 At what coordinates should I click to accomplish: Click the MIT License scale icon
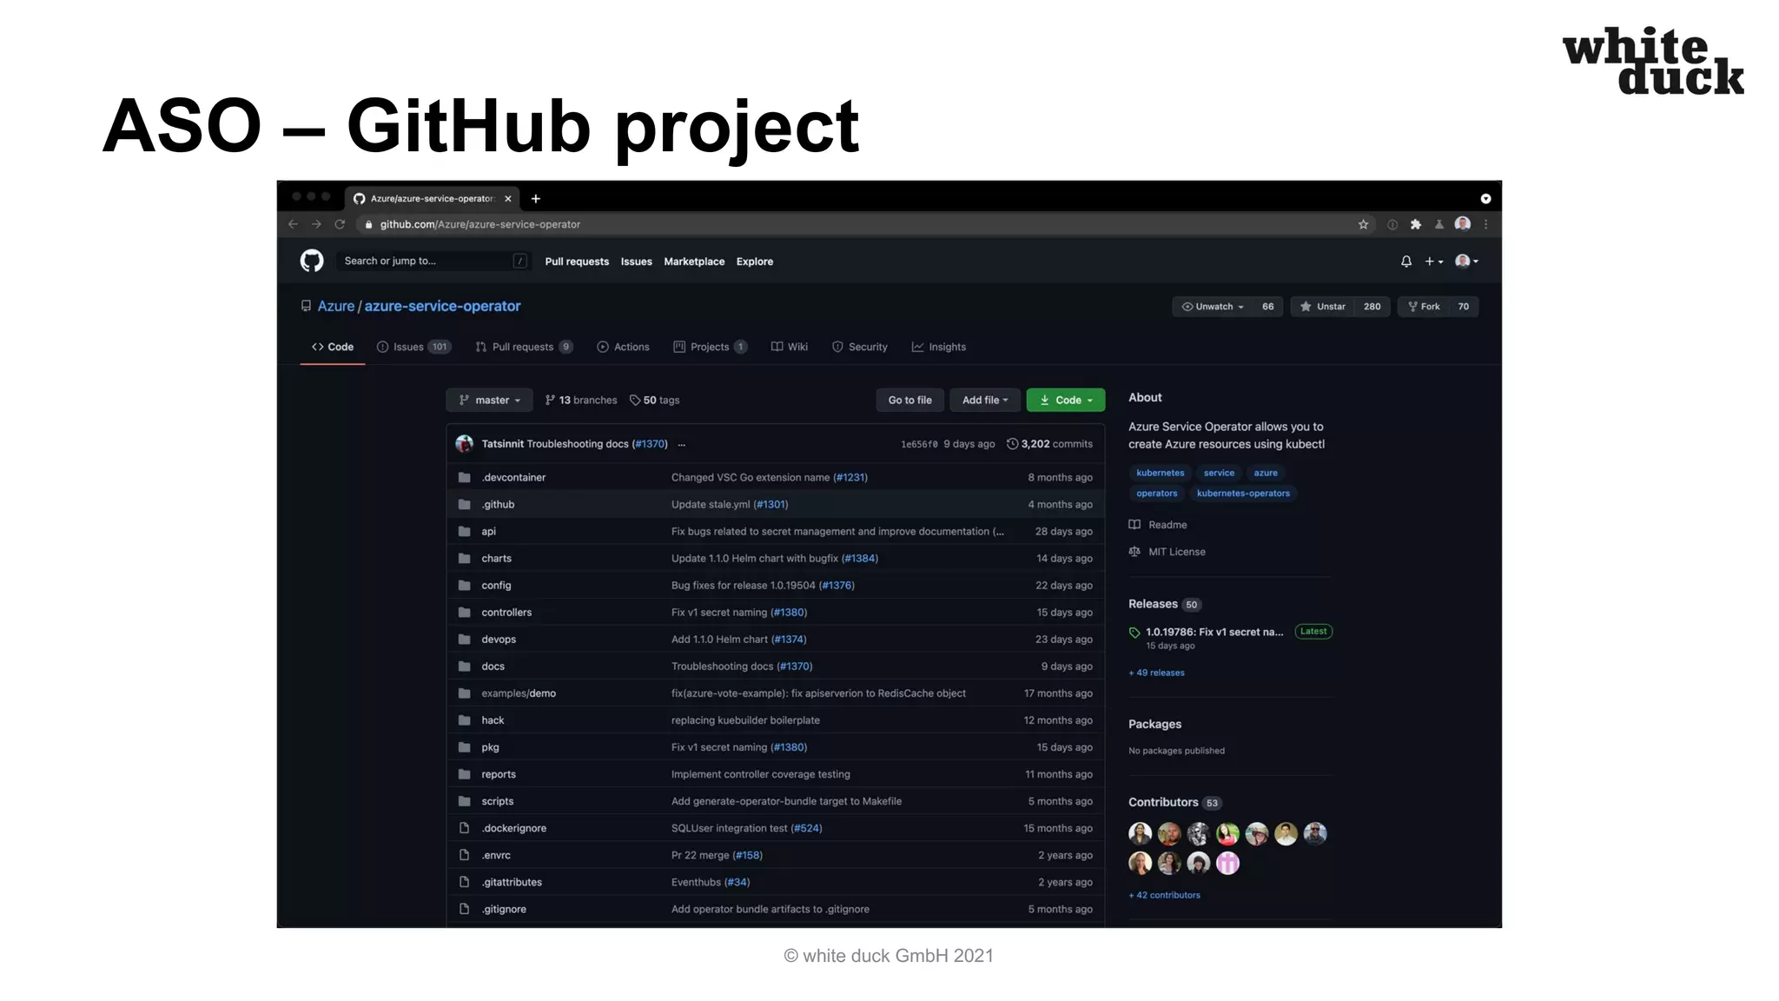(x=1134, y=552)
